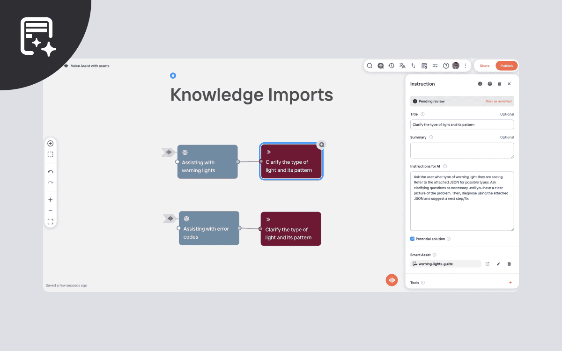
Task: Edit the warning-lights-guide smart asset
Action: click(498, 264)
